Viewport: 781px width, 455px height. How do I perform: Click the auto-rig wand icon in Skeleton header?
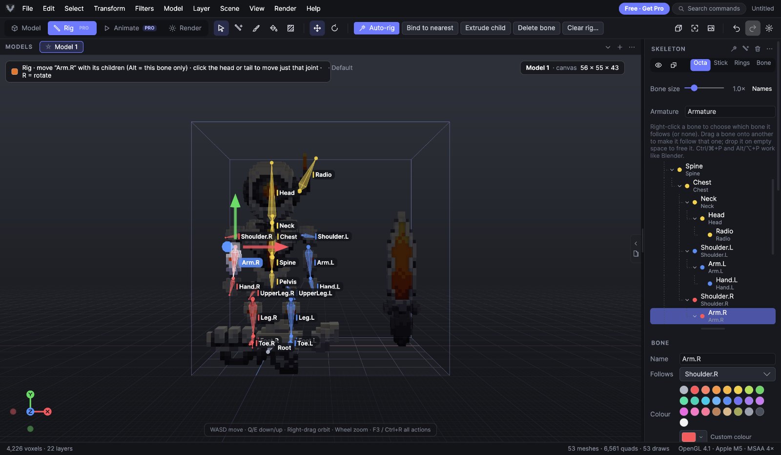(734, 49)
